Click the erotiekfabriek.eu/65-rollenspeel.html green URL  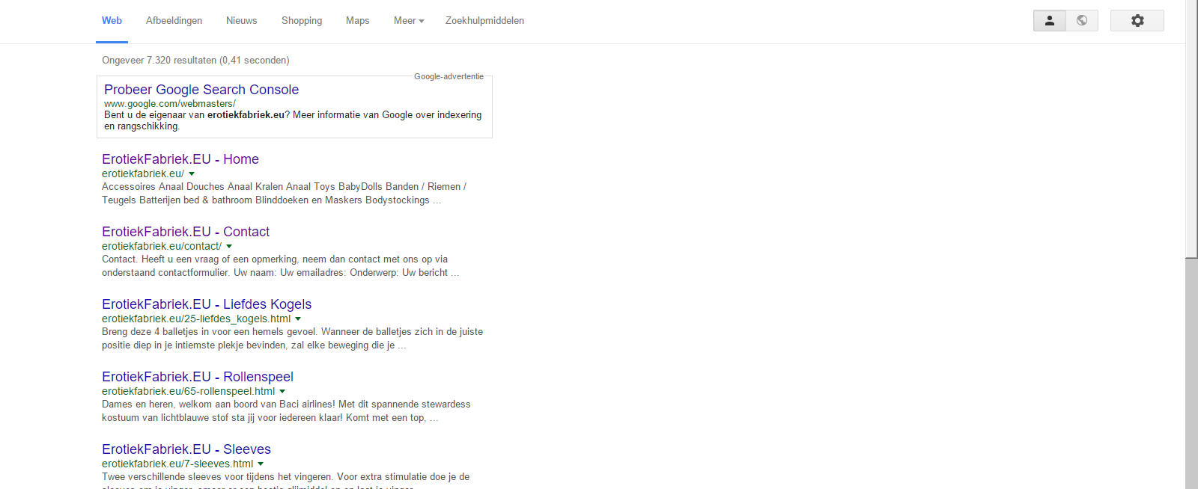(189, 391)
